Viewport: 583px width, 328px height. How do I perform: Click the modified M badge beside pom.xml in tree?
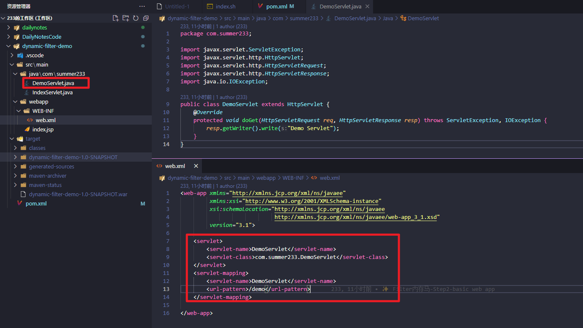click(x=142, y=203)
